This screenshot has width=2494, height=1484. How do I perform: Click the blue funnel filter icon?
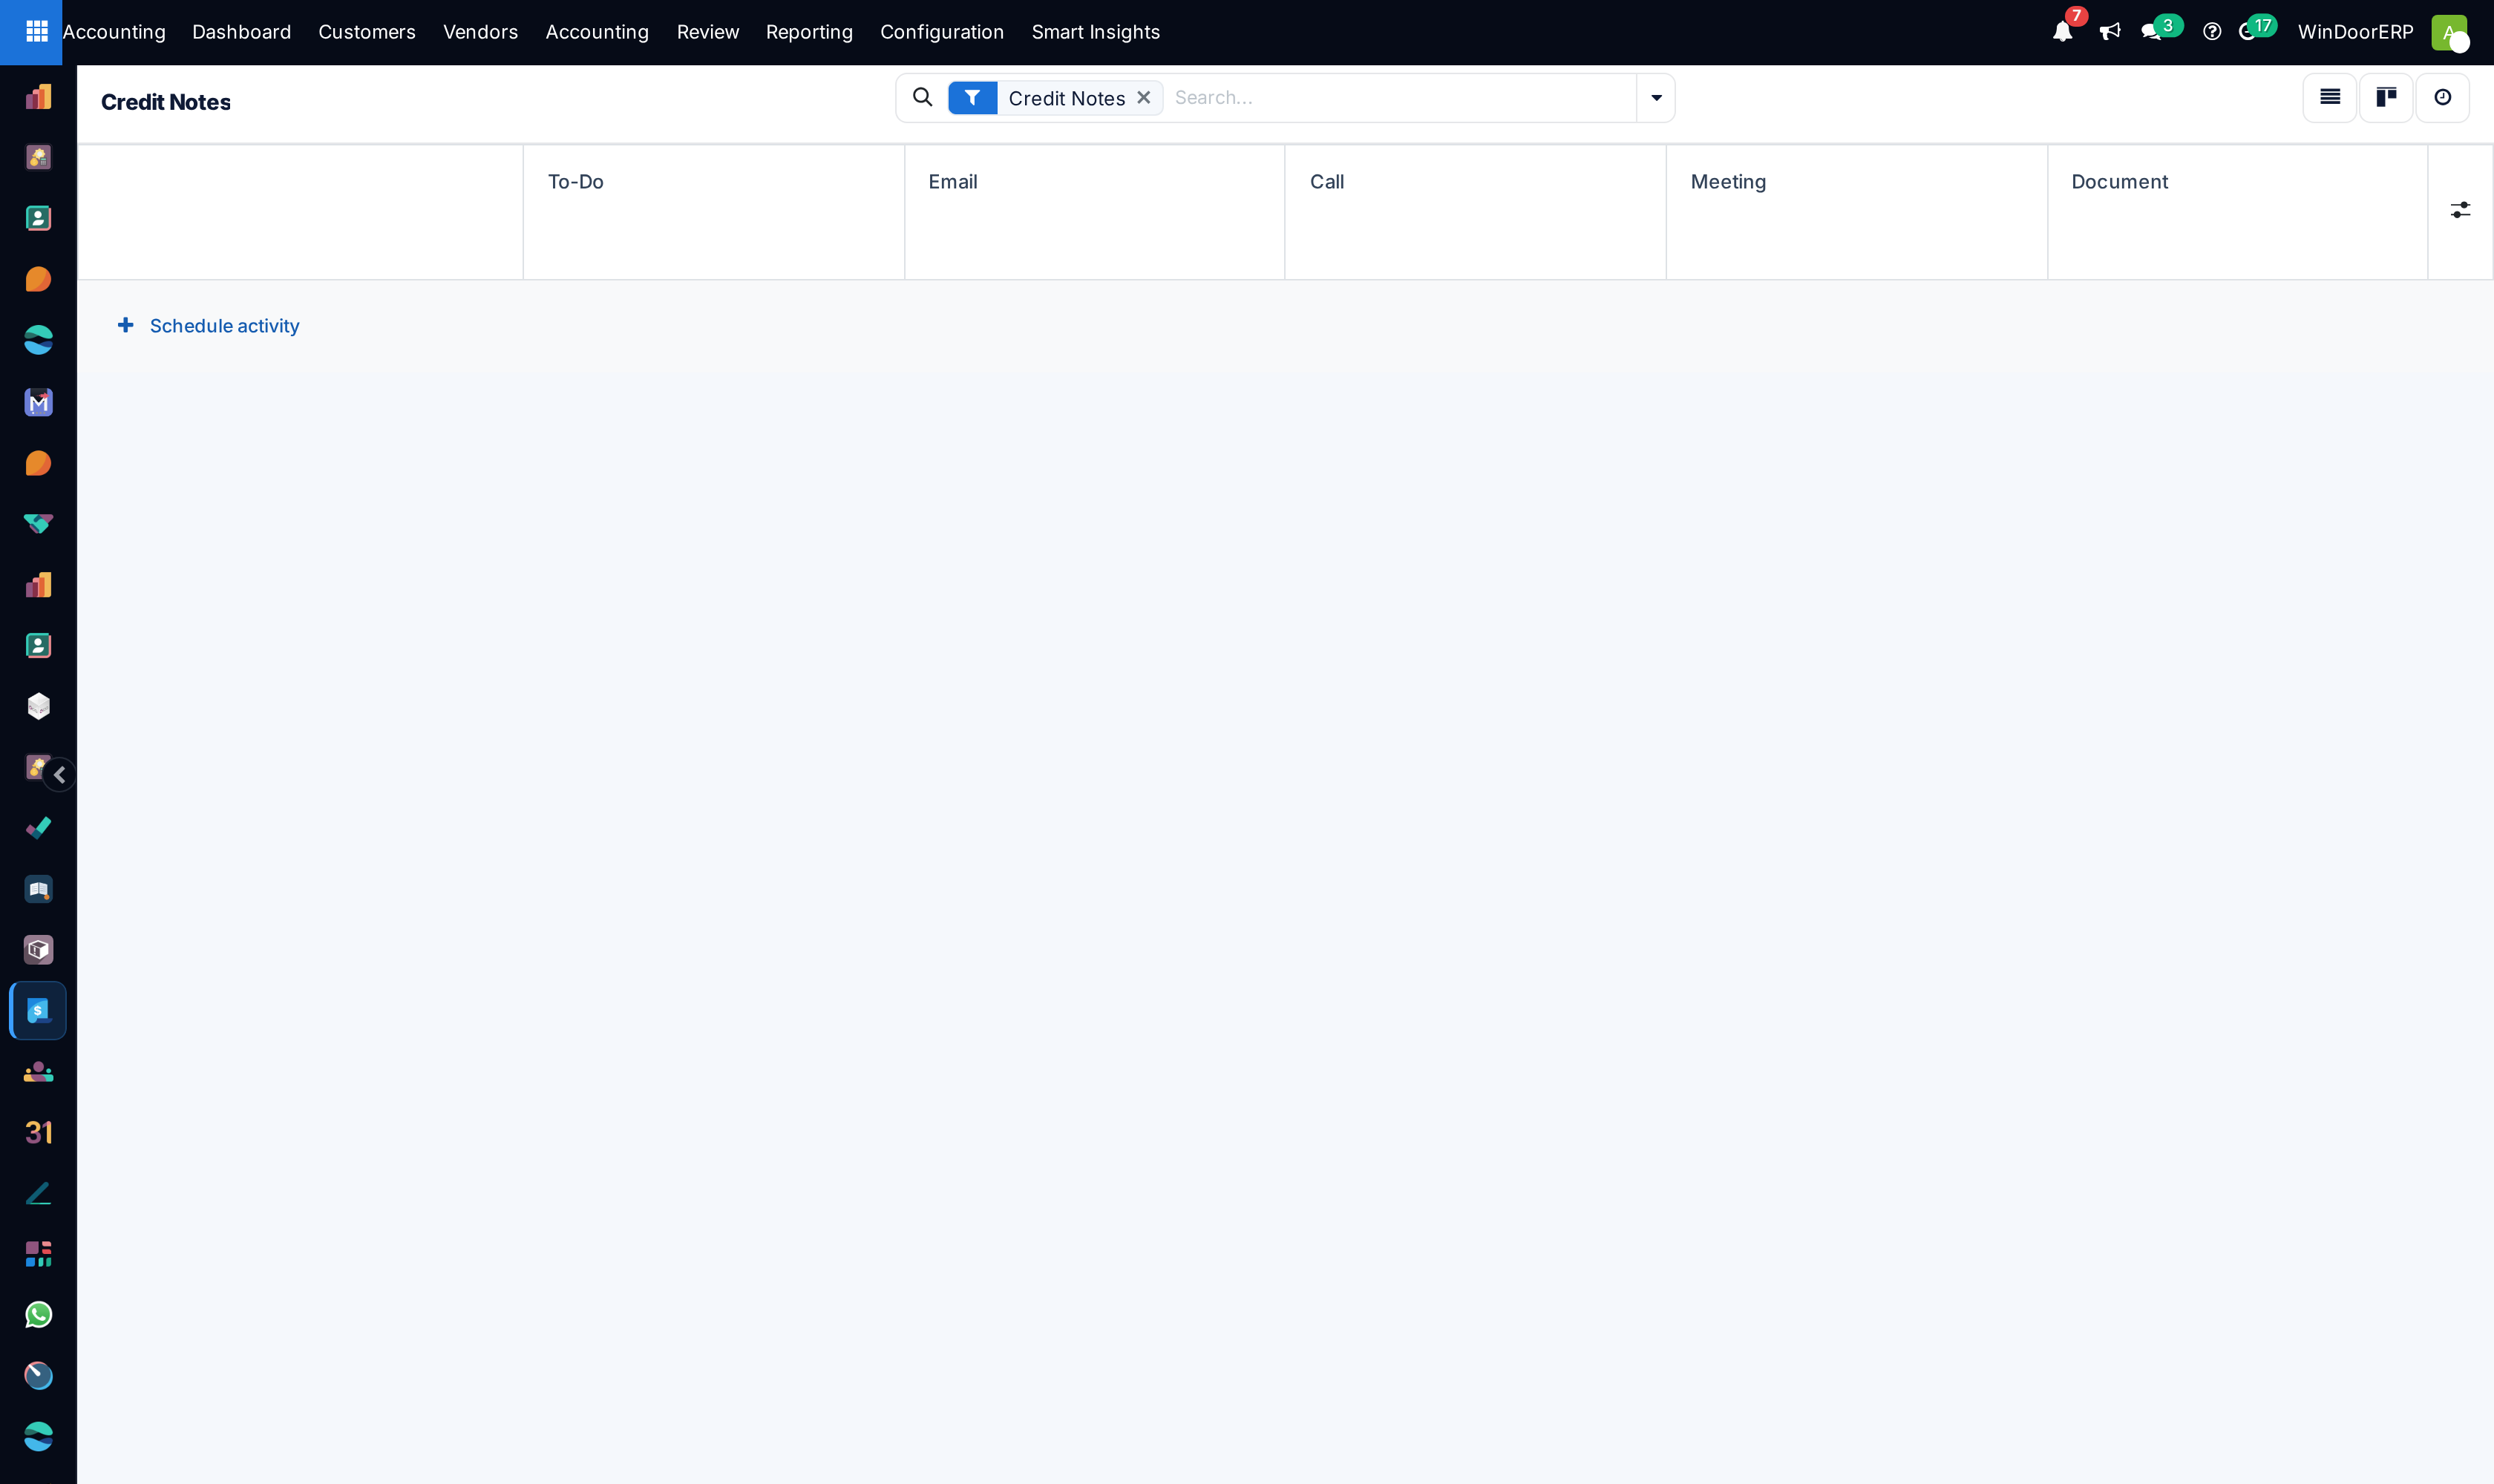click(x=972, y=98)
